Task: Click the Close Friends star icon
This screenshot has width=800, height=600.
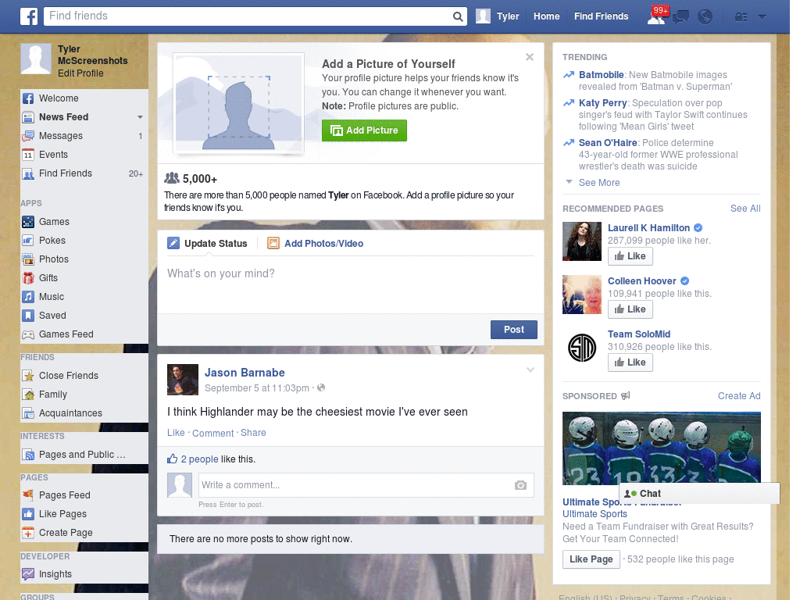Action: [28, 376]
